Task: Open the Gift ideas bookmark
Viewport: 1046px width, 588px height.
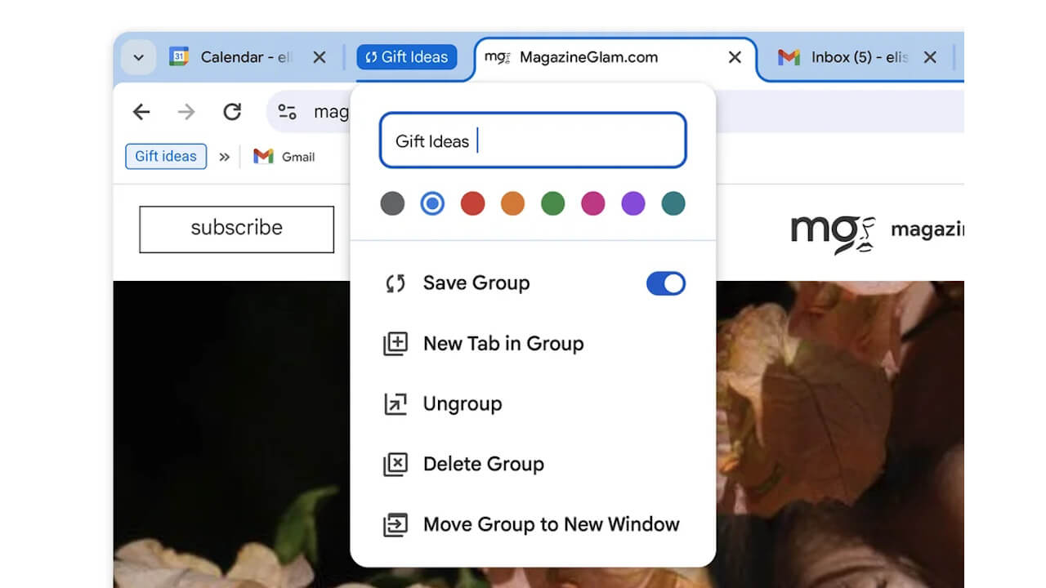Action: pyautogui.click(x=165, y=156)
